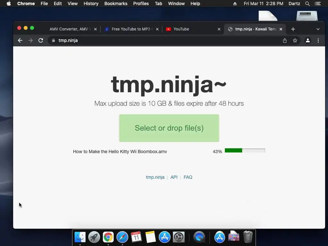Close the YouTube tab
This screenshot has height=246, width=328.
tap(219, 29)
